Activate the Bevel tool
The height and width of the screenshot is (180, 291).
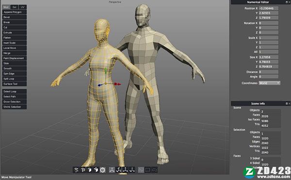point(15,17)
